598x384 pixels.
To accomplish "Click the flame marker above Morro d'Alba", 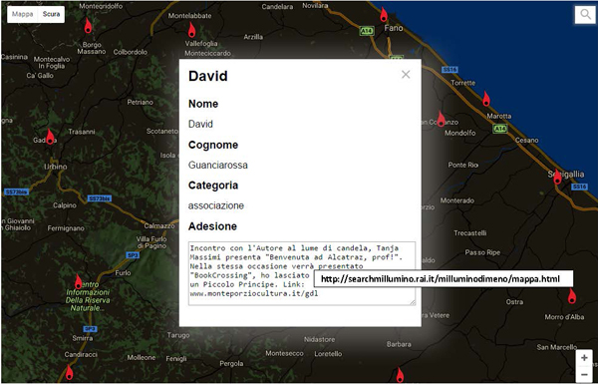I will click(572, 296).
